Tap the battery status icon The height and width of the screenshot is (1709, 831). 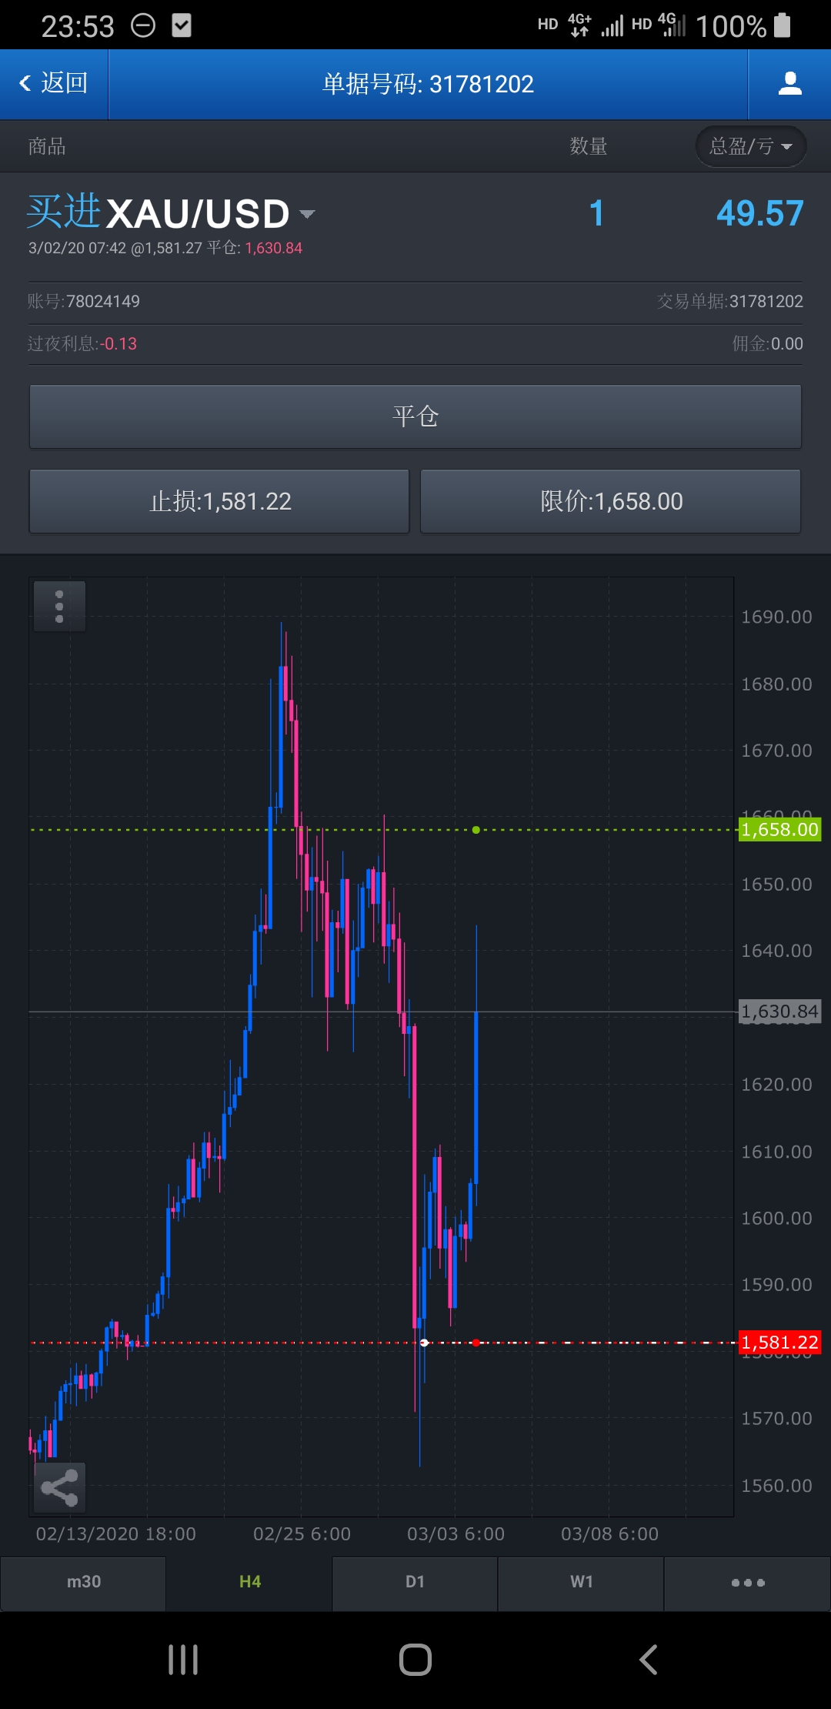tap(783, 25)
